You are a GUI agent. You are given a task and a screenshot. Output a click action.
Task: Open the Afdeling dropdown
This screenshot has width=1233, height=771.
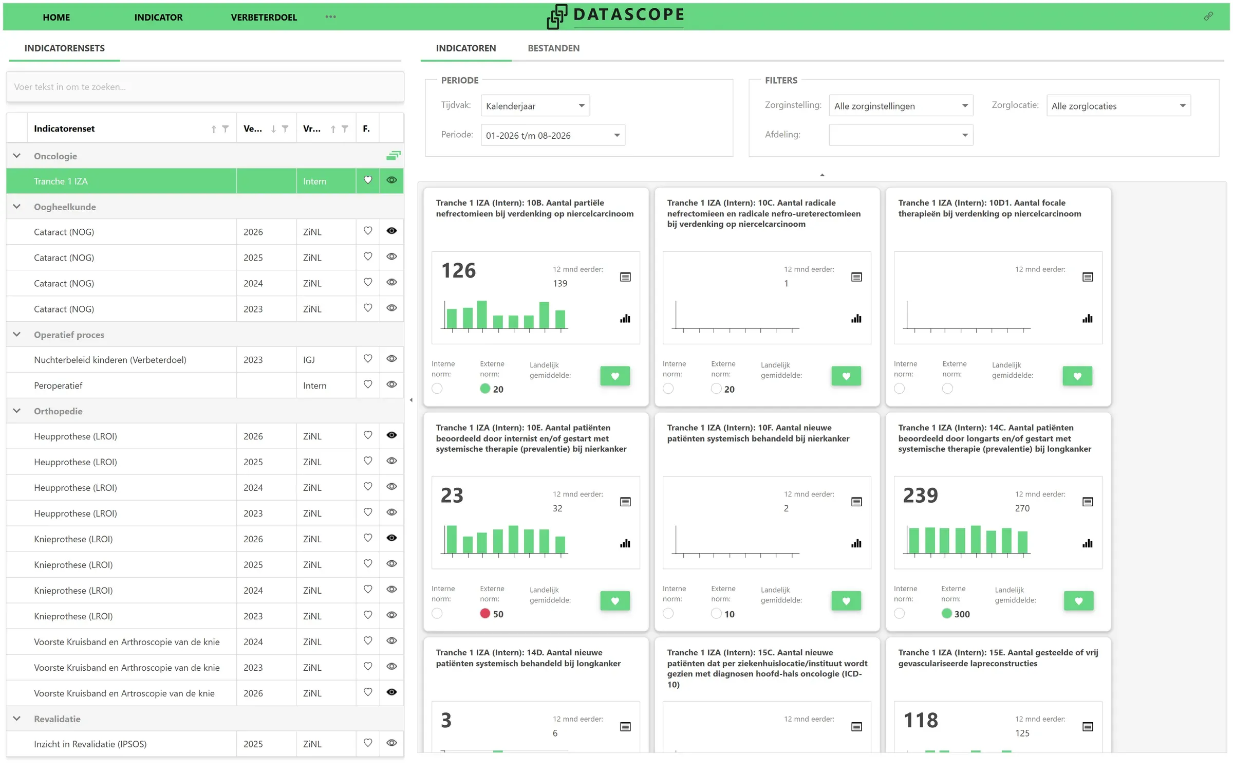click(x=901, y=135)
